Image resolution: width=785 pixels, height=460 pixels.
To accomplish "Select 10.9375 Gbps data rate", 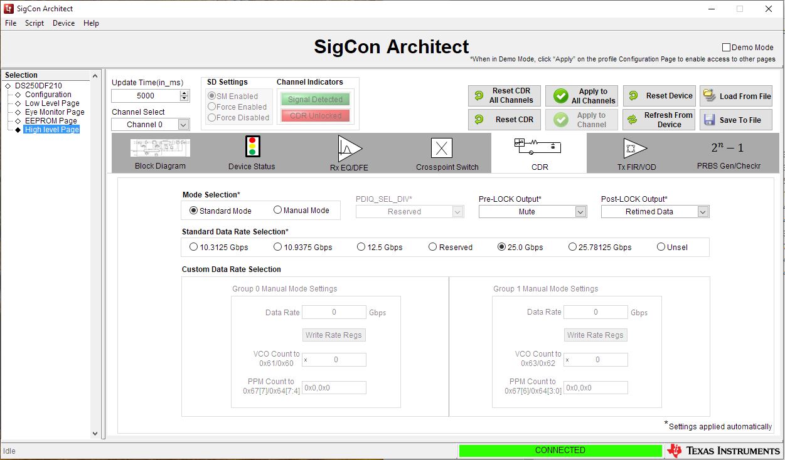I will pyautogui.click(x=277, y=247).
